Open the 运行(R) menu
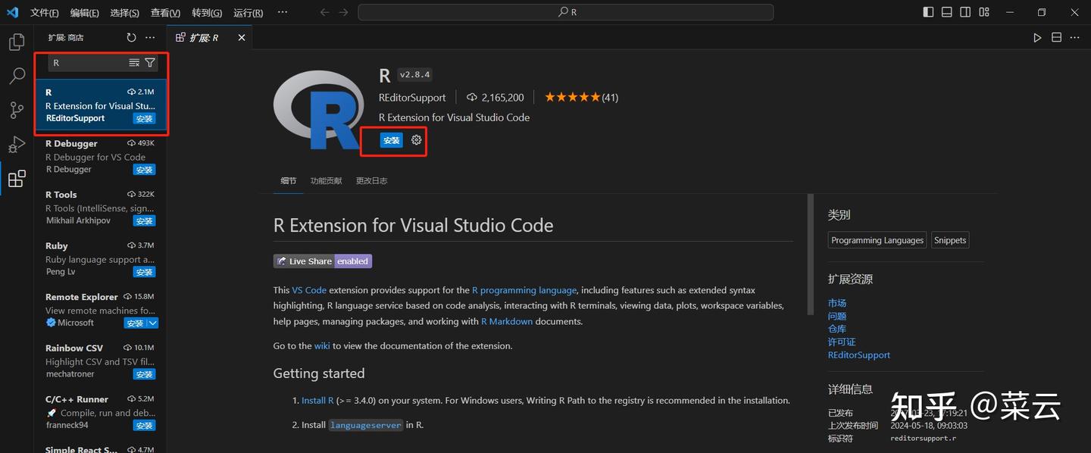 click(x=248, y=12)
